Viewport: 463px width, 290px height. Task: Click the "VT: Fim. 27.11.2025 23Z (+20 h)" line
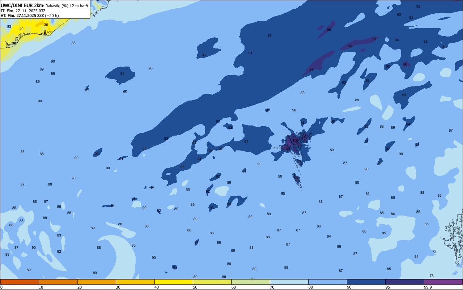click(x=30, y=16)
